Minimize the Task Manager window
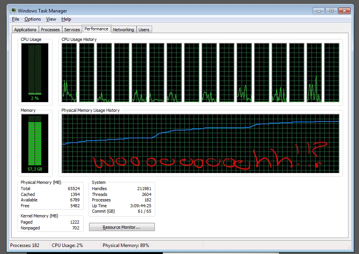The height and width of the screenshot is (254, 359). pyautogui.click(x=319, y=11)
